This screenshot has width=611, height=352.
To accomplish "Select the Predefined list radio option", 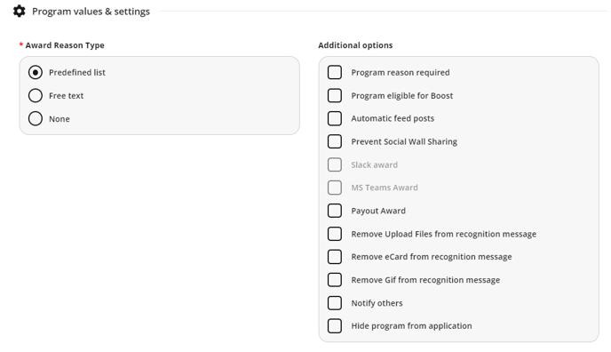I will [36, 73].
